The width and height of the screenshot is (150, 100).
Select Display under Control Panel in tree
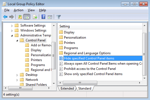pyautogui.click(x=36, y=50)
